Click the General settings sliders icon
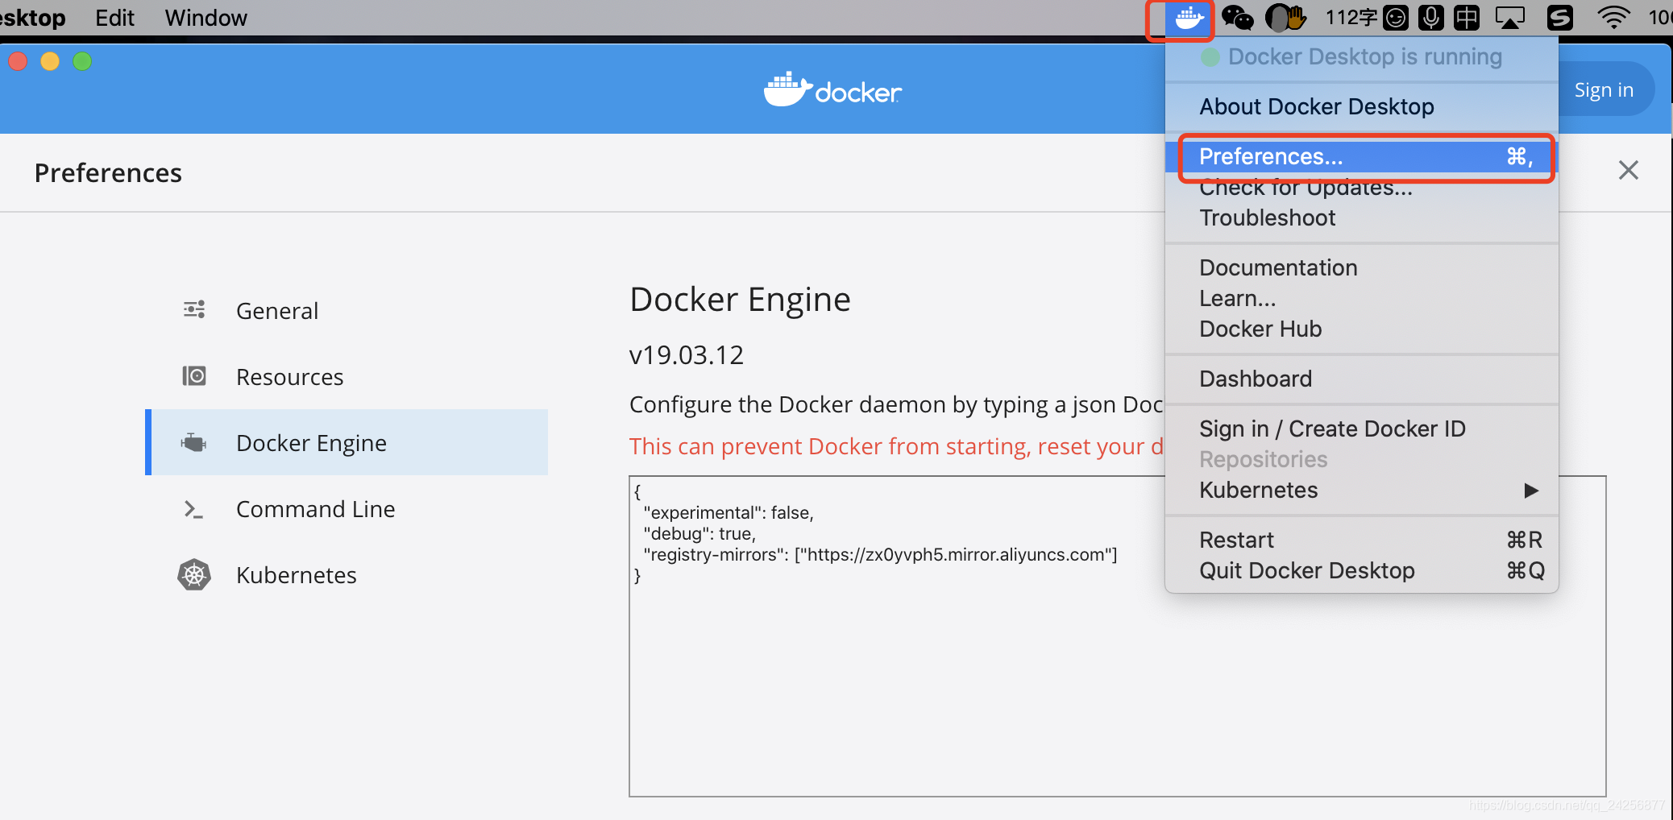Image resolution: width=1673 pixels, height=820 pixels. pyautogui.click(x=194, y=309)
